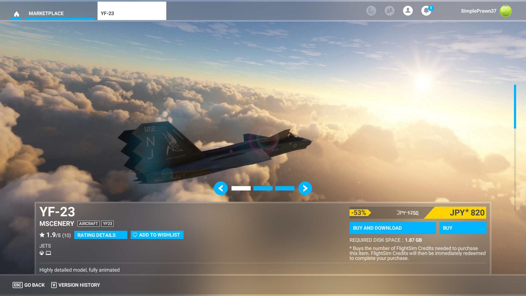526x296 pixels.
Task: Select the second screenshot indicator bar
Action: point(263,188)
